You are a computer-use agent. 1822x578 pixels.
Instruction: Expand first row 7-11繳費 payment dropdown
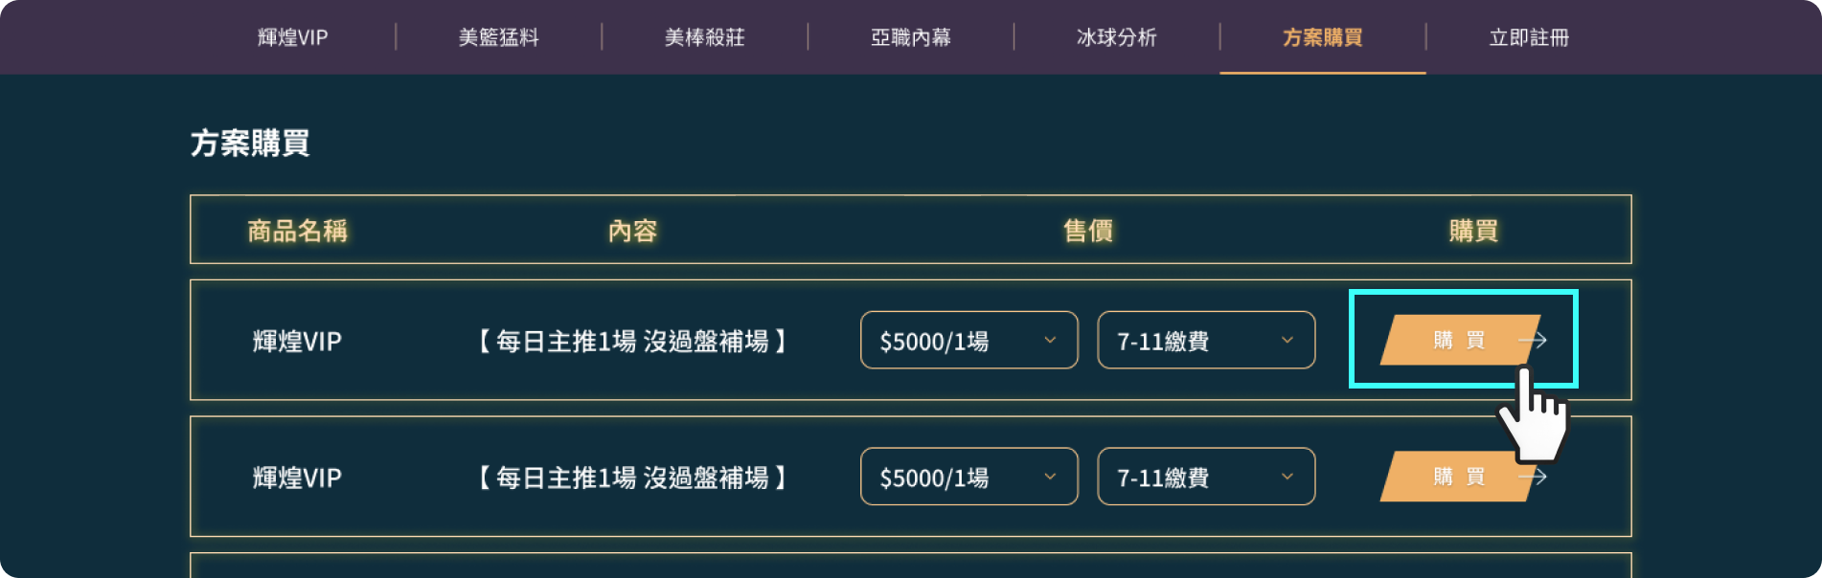click(1205, 341)
